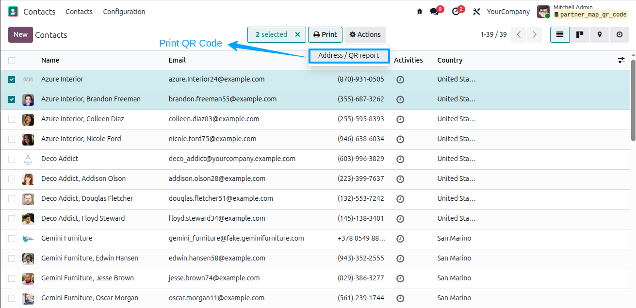Open the debug bug icon menu
636x308 pixels.
pos(420,12)
